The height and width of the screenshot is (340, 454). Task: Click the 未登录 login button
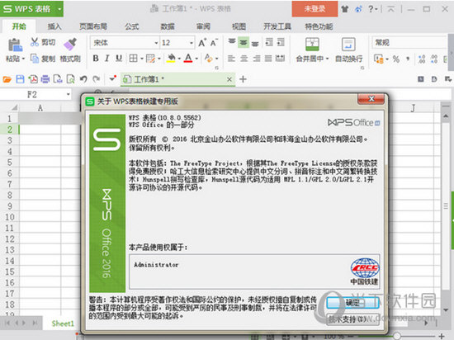pos(314,9)
